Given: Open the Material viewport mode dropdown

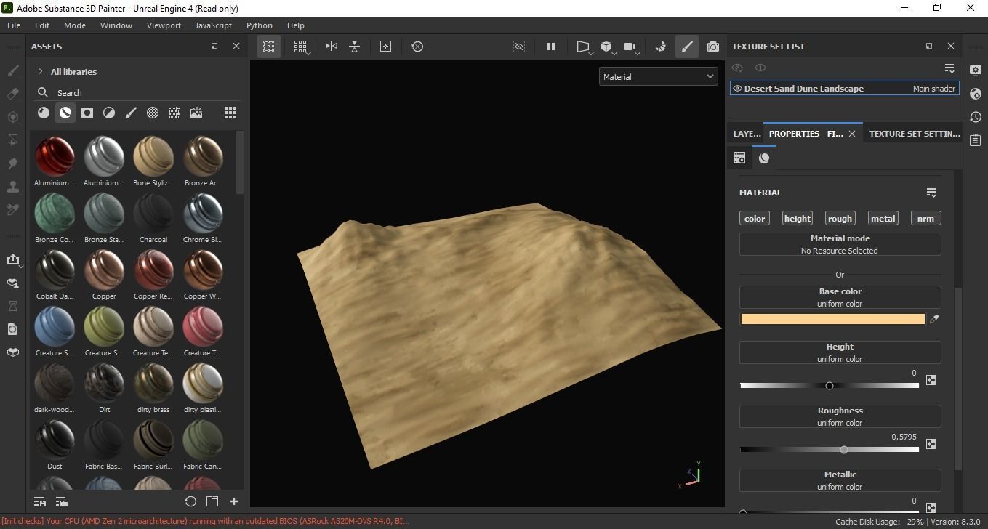Looking at the screenshot, I should pyautogui.click(x=658, y=77).
